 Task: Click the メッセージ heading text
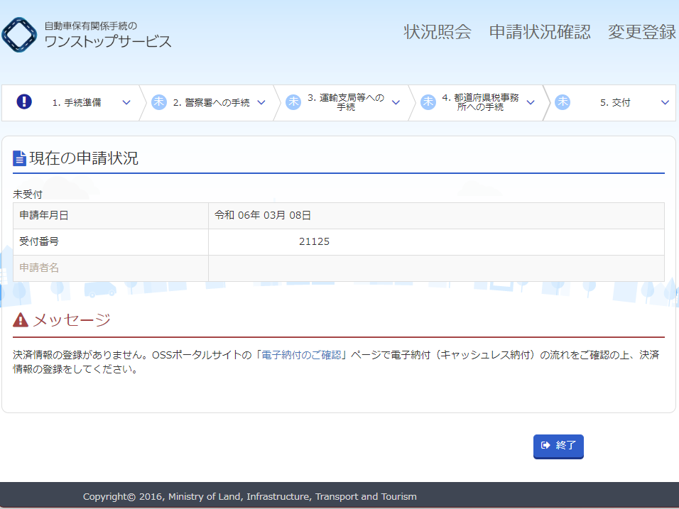pos(72,320)
